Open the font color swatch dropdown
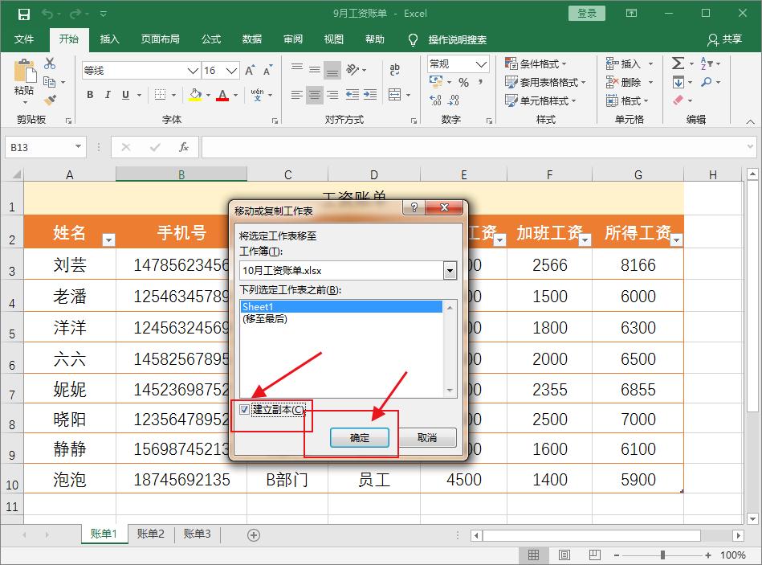Viewport: 762px width, 565px height. click(233, 96)
